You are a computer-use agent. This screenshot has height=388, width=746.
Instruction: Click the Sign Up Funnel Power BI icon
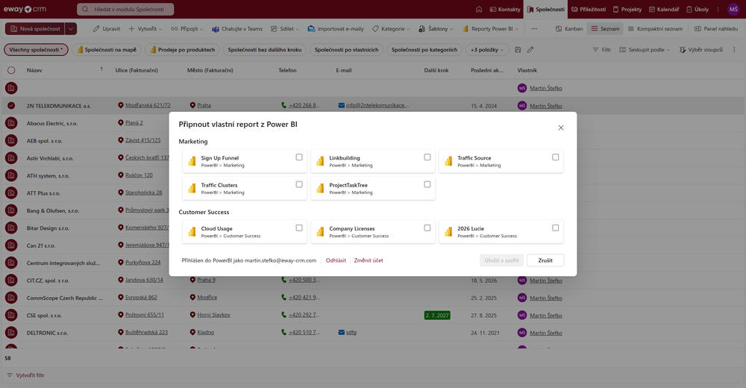(x=192, y=161)
